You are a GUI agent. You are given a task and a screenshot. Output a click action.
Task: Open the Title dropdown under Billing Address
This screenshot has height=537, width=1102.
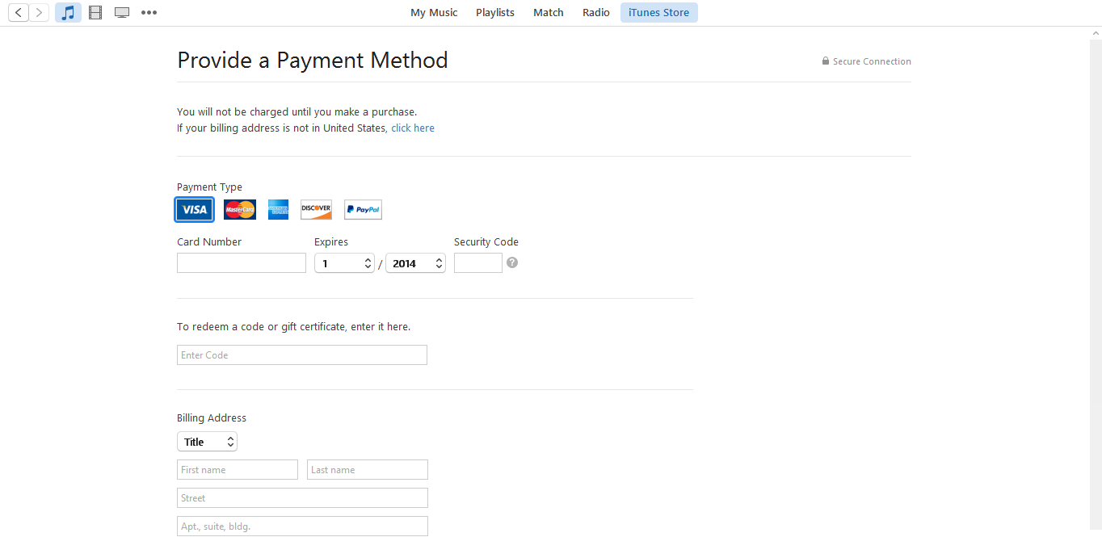click(207, 442)
